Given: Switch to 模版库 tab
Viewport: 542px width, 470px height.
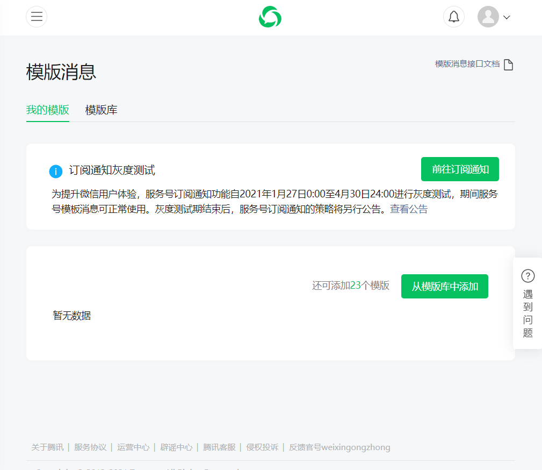Looking at the screenshot, I should 102,110.
